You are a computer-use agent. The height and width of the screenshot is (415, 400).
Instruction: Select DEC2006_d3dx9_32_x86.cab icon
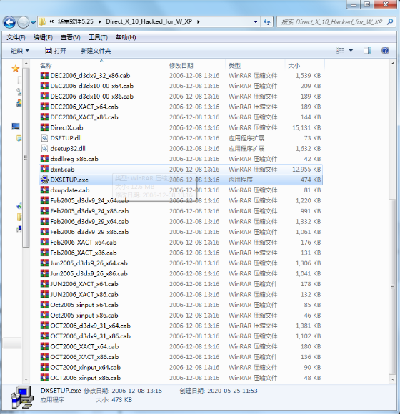pos(44,76)
